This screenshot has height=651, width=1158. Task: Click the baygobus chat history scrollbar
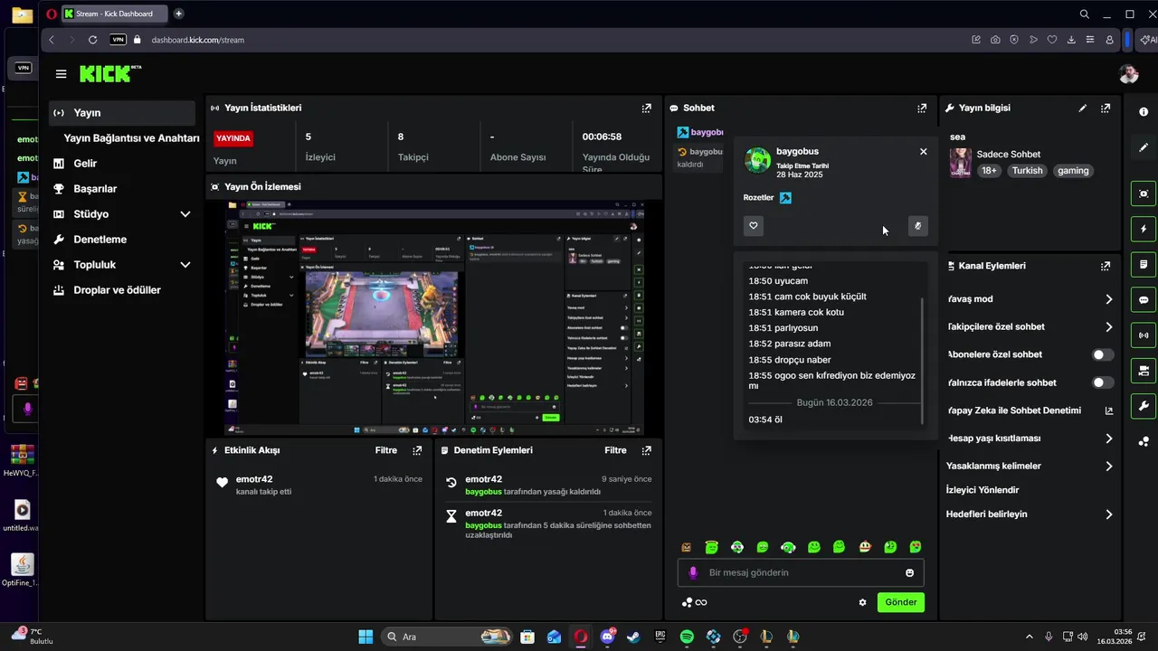(922, 362)
